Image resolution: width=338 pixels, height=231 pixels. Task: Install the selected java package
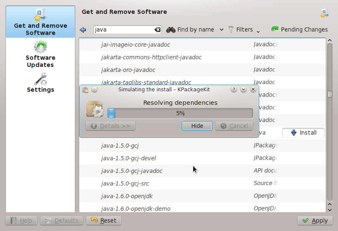(303, 133)
